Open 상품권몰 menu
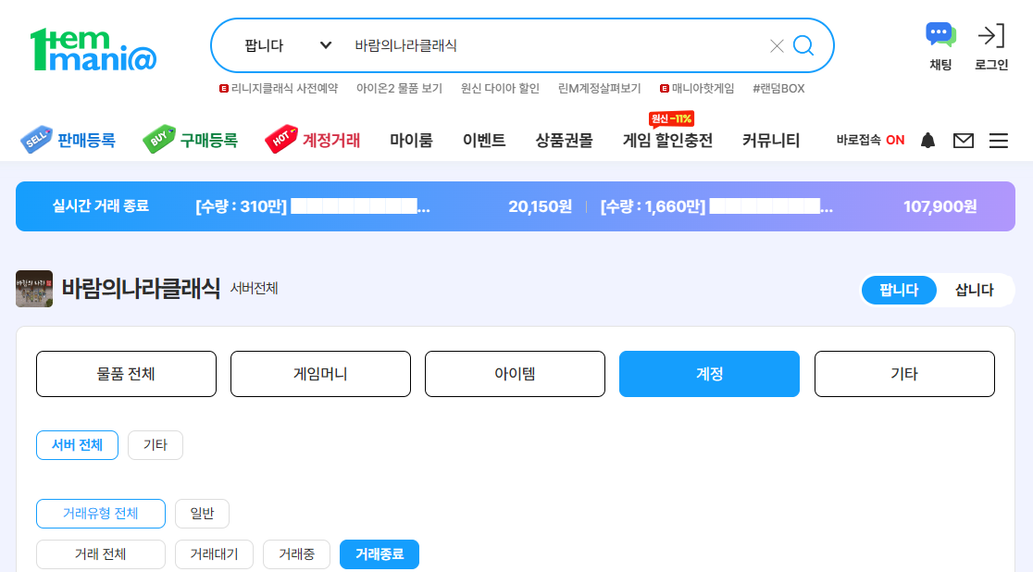1033x572 pixels. [x=564, y=141]
